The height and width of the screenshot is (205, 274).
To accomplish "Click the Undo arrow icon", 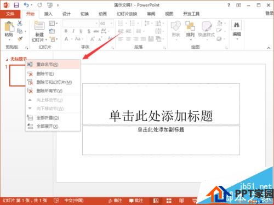I will pos(26,5).
